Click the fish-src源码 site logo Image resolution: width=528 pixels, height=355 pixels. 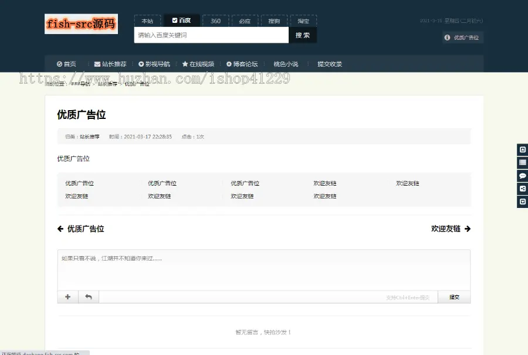pos(81,24)
